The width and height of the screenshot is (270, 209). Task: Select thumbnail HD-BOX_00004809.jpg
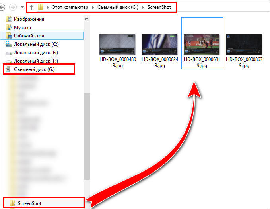[x=118, y=50]
